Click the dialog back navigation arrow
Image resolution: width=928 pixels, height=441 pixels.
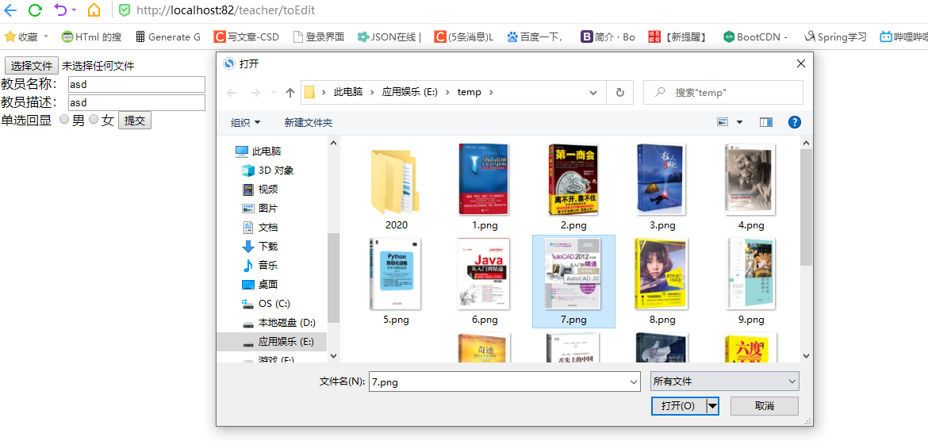coord(232,92)
